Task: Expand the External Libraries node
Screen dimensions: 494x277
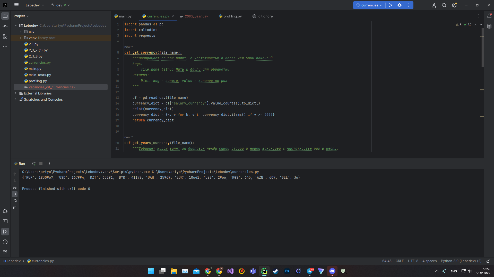Action: (x=16, y=93)
